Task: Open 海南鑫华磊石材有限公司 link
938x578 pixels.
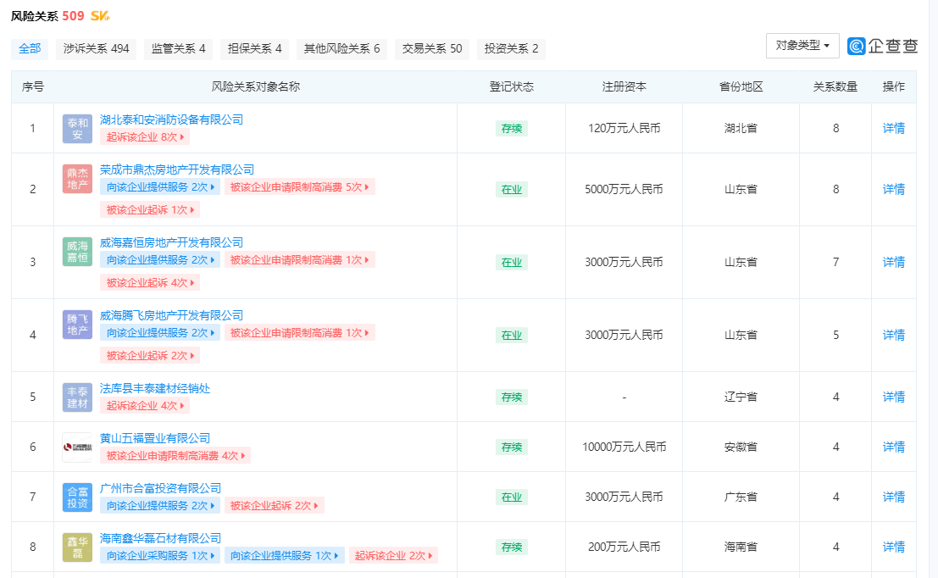Action: pyautogui.click(x=160, y=538)
